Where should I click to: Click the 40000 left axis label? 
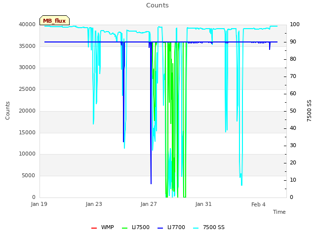click(27, 24)
